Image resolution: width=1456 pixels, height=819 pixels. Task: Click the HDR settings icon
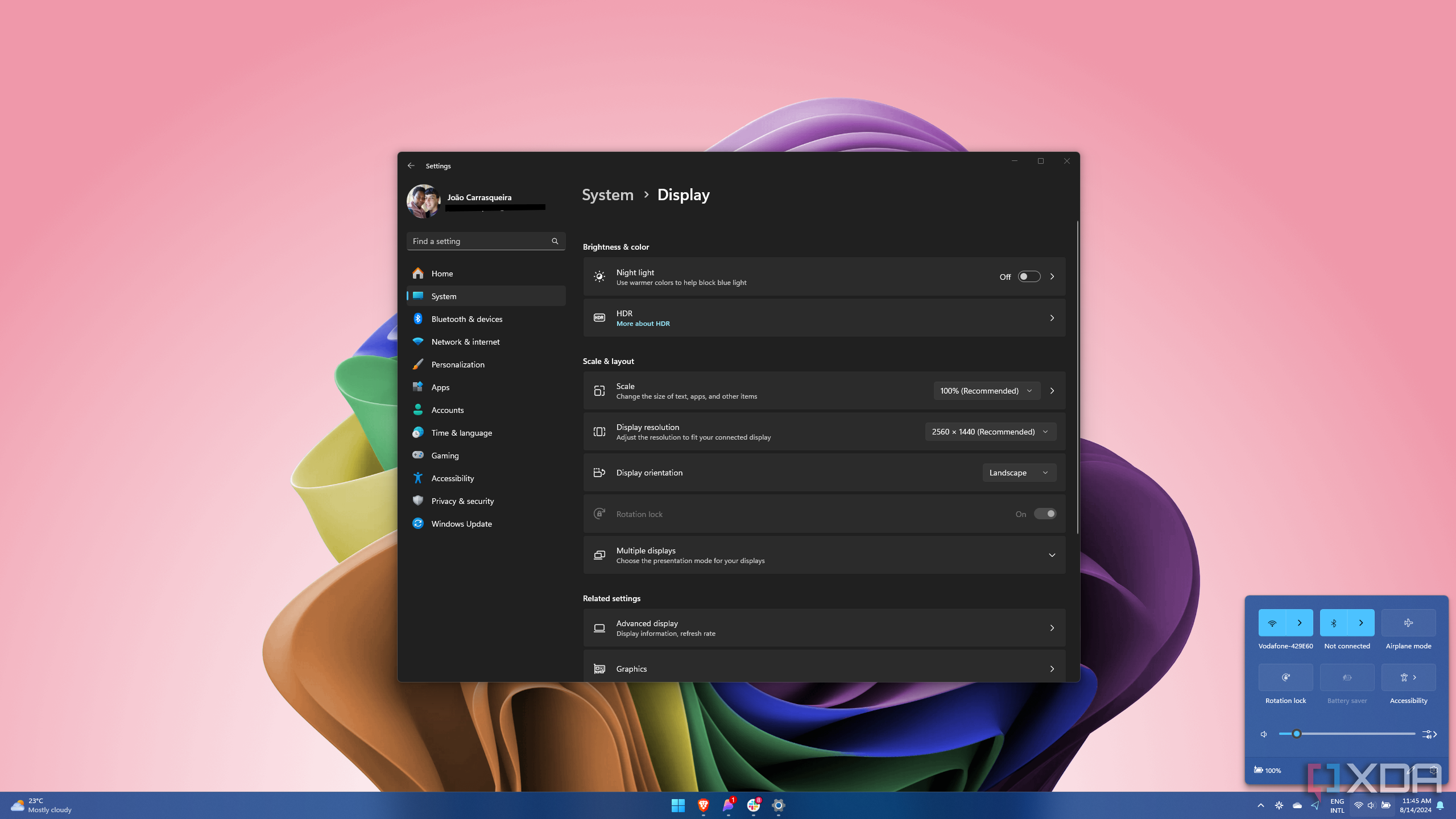[598, 317]
